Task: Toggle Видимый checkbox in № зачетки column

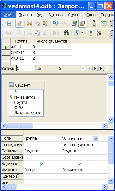Action: (80, 164)
